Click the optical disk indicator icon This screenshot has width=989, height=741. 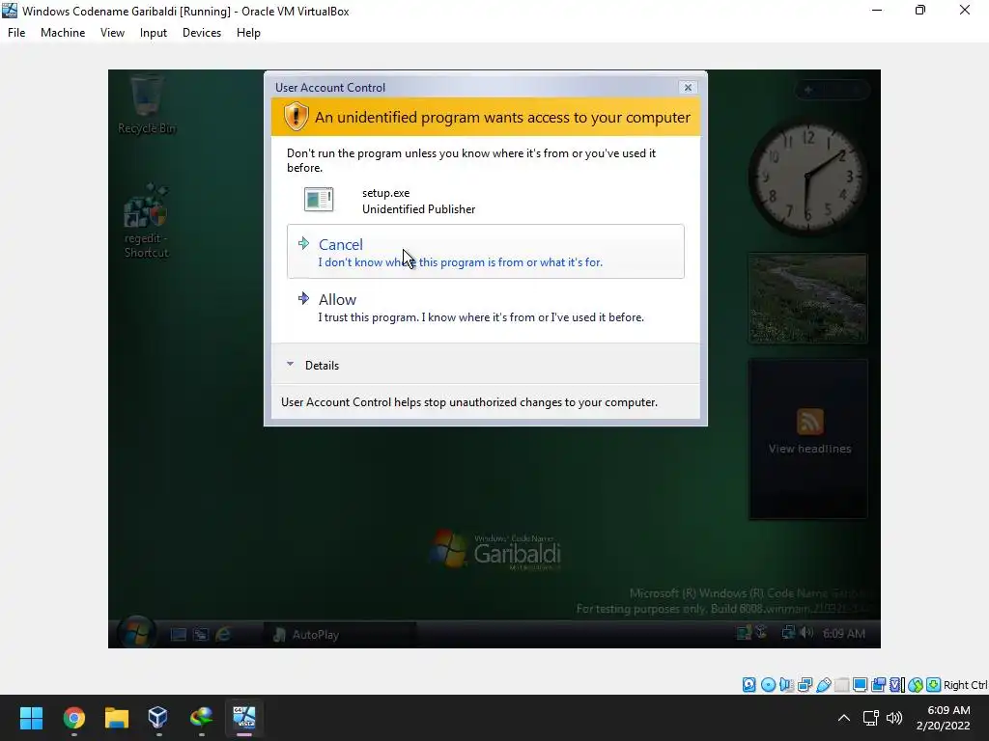pos(768,685)
